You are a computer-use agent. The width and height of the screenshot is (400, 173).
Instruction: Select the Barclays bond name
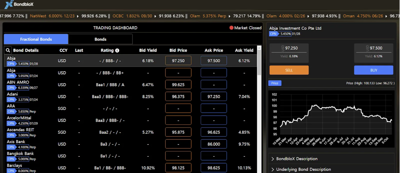click(x=14, y=165)
